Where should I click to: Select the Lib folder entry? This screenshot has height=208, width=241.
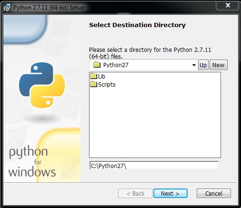[x=98, y=76]
